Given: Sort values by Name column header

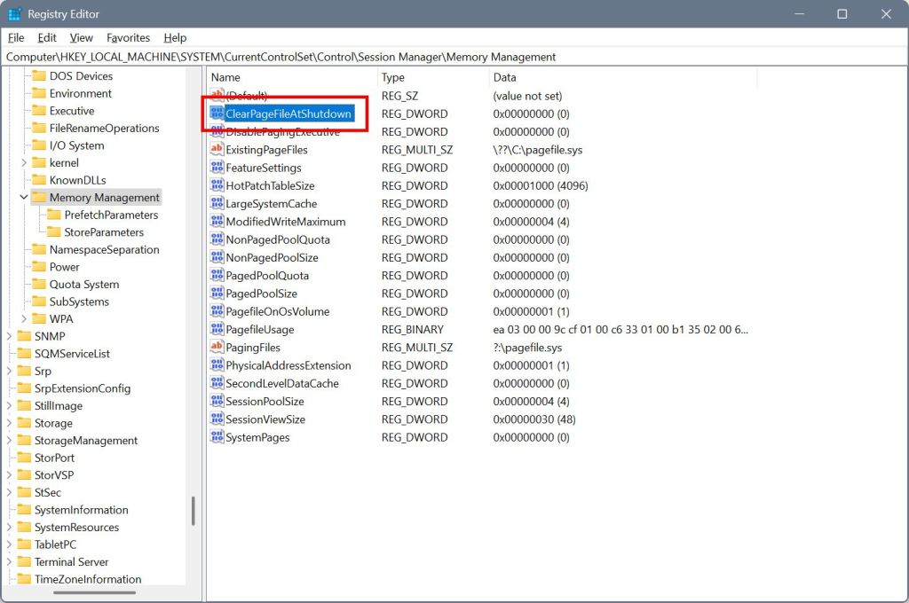Looking at the screenshot, I should (x=291, y=77).
